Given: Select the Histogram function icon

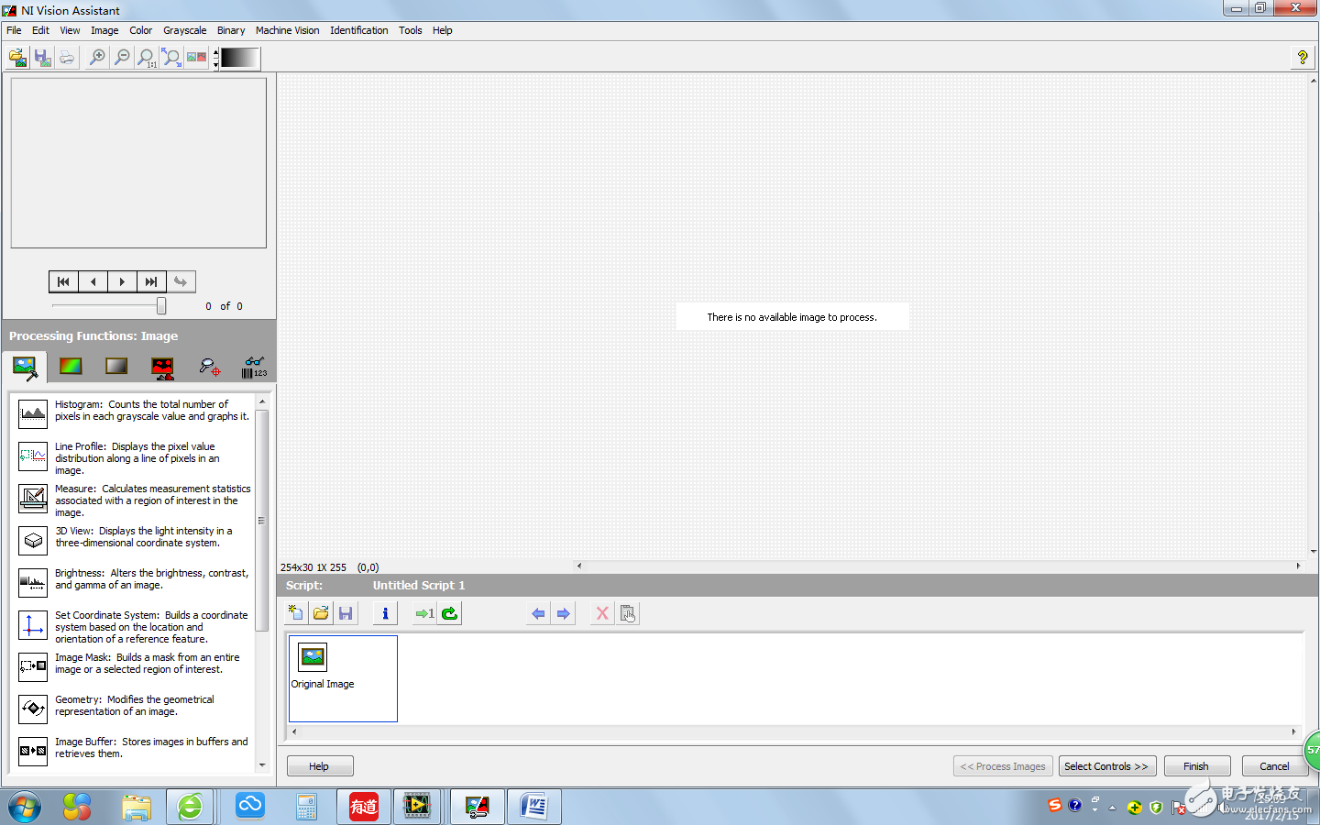Looking at the screenshot, I should pyautogui.click(x=33, y=414).
